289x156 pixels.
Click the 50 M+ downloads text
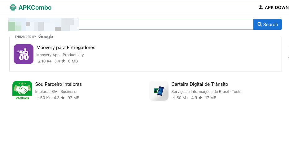181,98
